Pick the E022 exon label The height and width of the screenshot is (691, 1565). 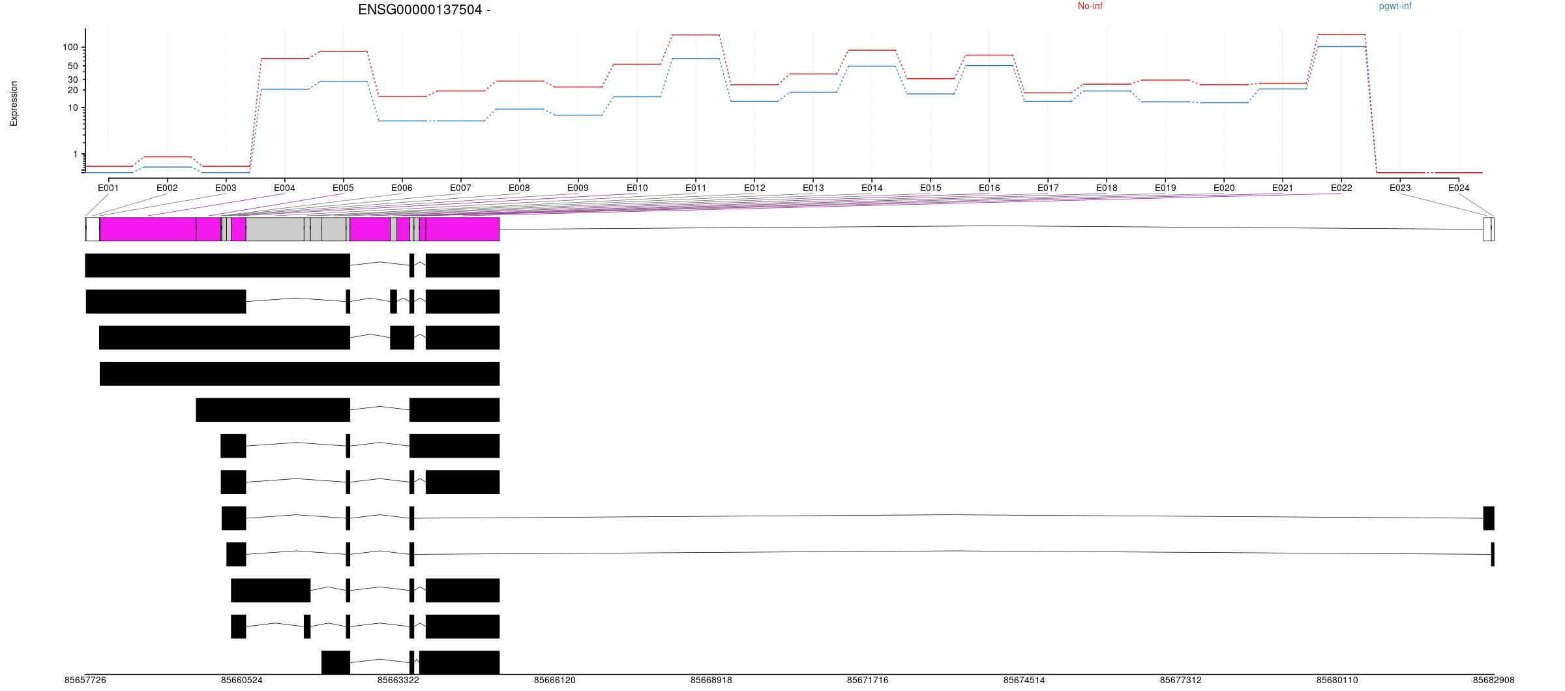pos(1341,188)
